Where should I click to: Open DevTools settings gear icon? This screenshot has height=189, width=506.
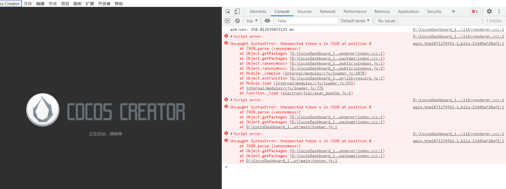coord(489,11)
